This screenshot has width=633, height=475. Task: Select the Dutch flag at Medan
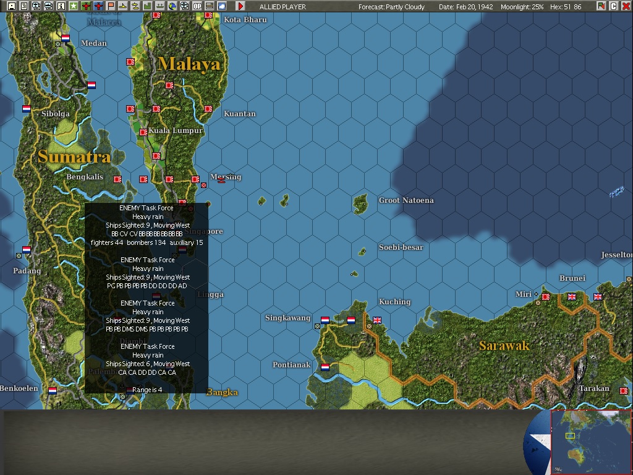tap(66, 38)
